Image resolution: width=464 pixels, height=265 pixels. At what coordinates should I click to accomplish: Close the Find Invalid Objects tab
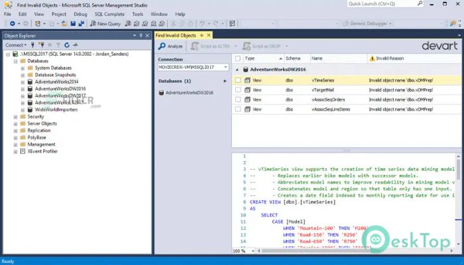[209, 35]
